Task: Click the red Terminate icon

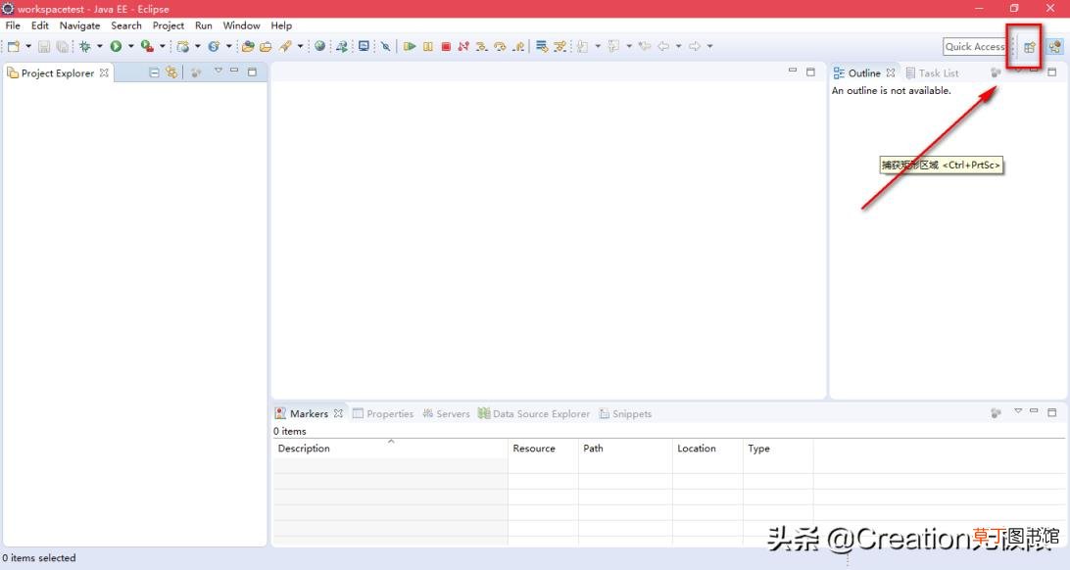Action: [x=446, y=46]
